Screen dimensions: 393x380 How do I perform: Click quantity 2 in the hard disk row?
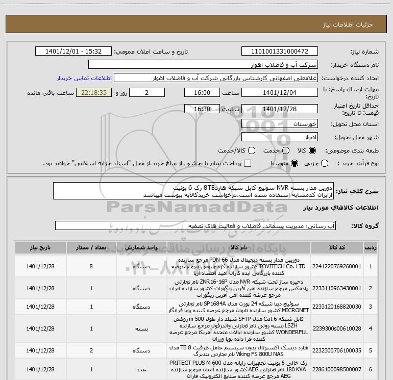(x=91, y=350)
